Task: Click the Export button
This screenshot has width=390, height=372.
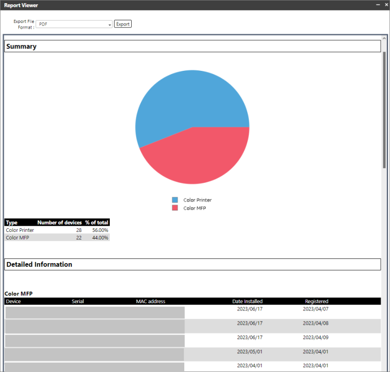Action: point(123,24)
